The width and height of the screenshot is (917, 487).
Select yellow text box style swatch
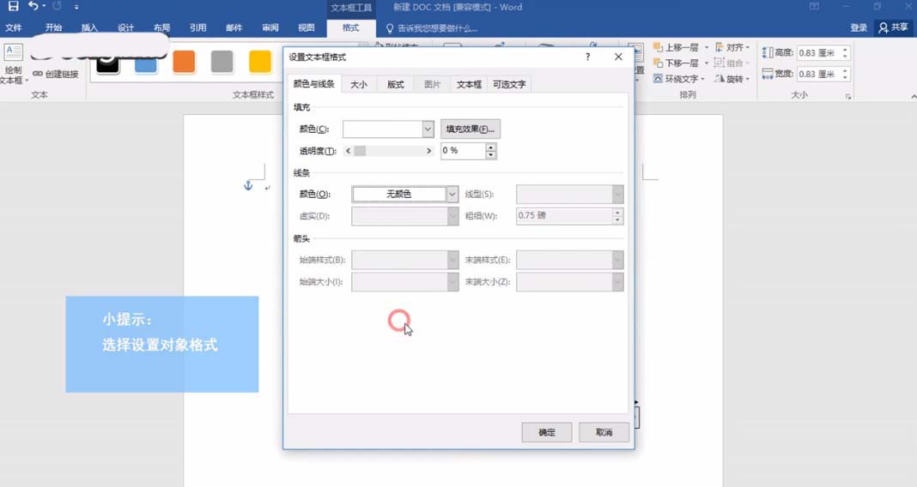coord(259,62)
